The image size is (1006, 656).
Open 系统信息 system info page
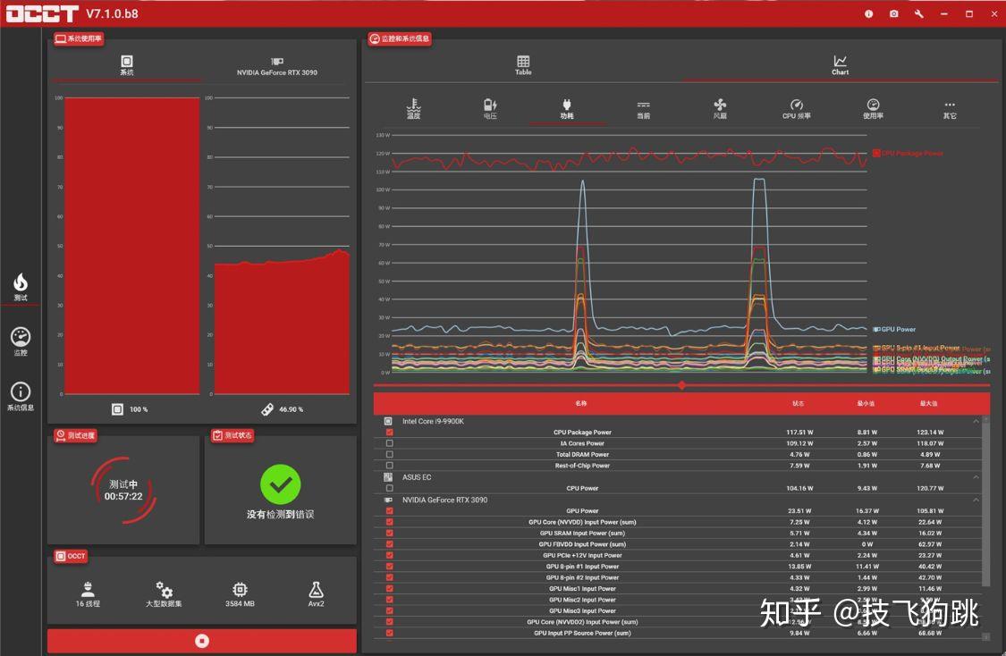pyautogui.click(x=21, y=396)
